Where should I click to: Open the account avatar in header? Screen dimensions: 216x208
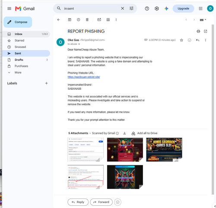(x=210, y=9)
